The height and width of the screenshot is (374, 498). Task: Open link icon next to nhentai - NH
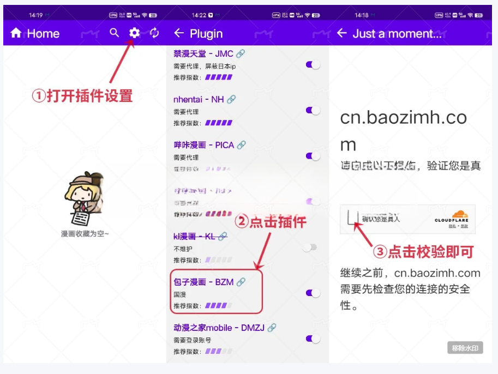231,99
